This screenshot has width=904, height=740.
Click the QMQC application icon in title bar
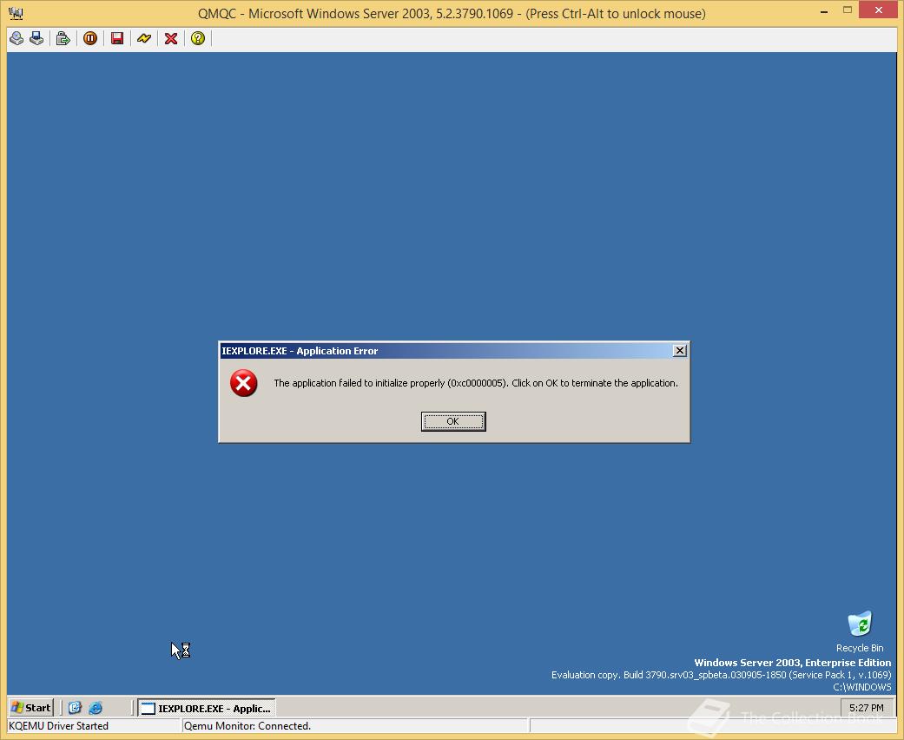click(x=16, y=13)
